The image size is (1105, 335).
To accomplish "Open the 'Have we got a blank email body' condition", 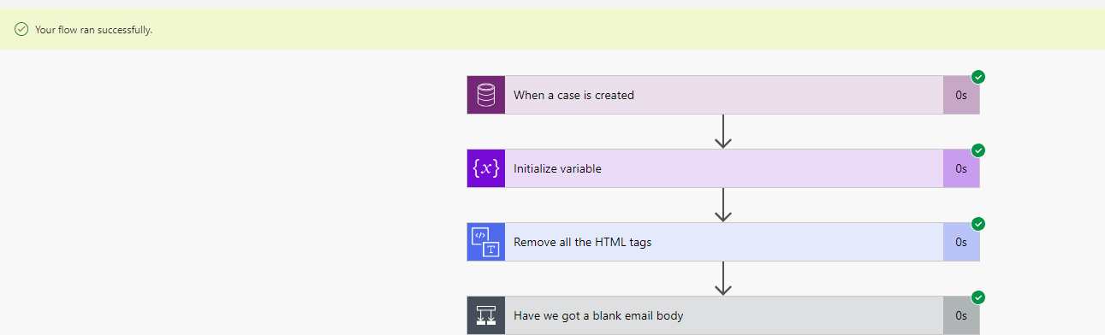I will click(723, 315).
